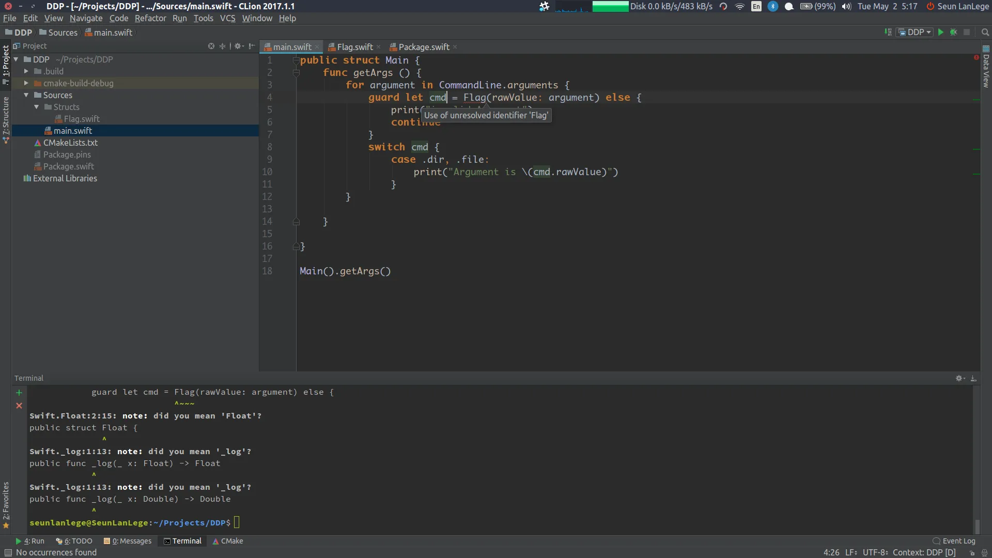Click the Run button in toolbar
This screenshot has width=992, height=558.
coord(940,32)
